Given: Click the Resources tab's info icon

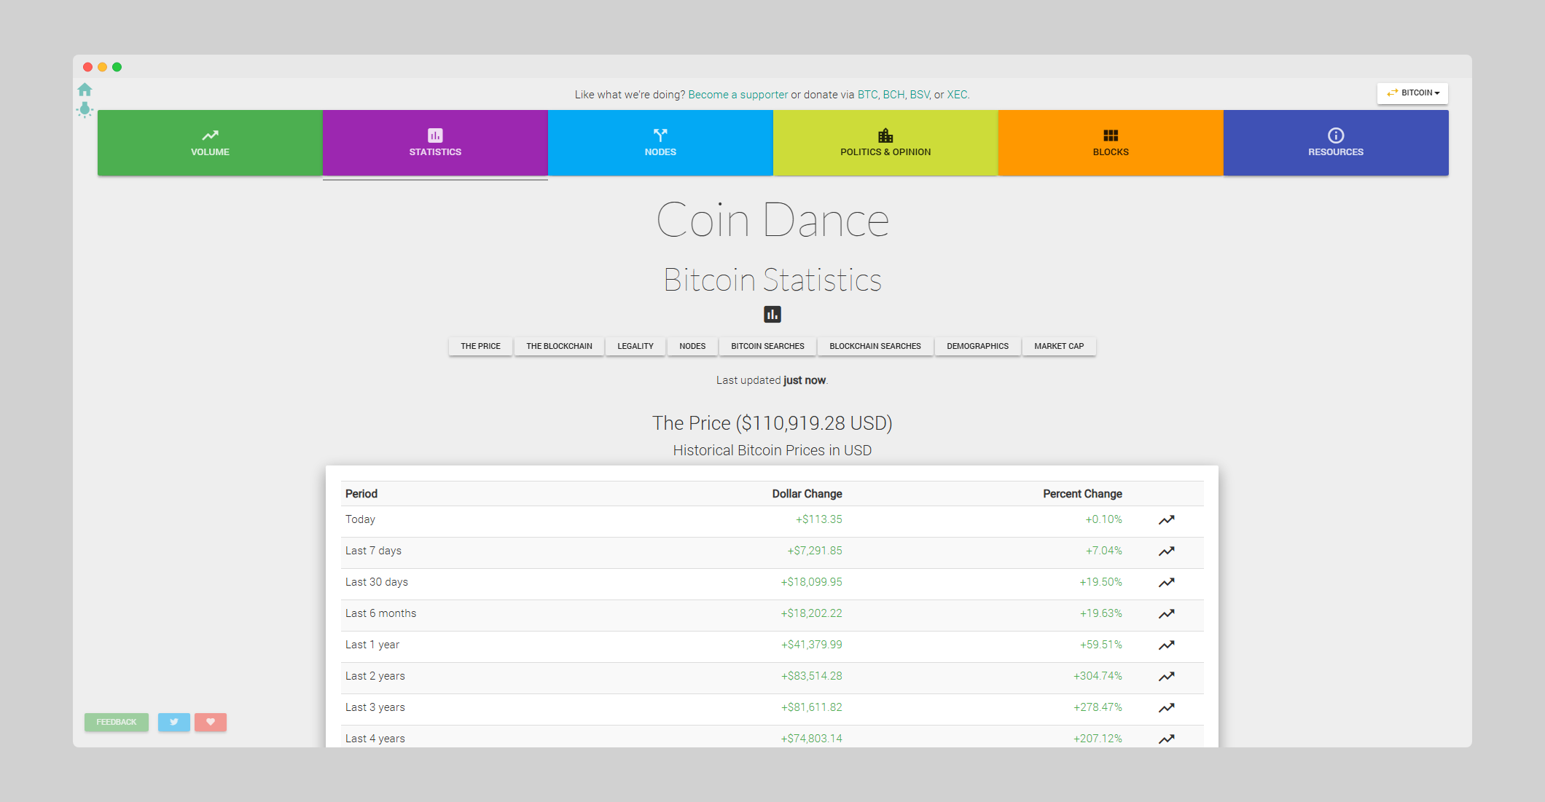Looking at the screenshot, I should [1336, 135].
